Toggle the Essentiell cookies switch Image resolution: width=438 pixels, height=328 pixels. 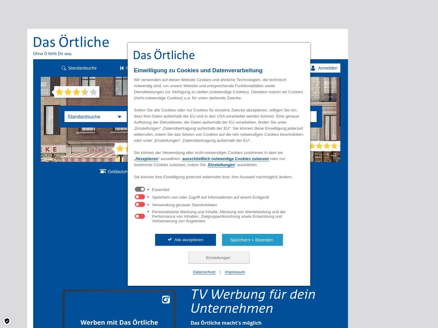click(x=140, y=189)
